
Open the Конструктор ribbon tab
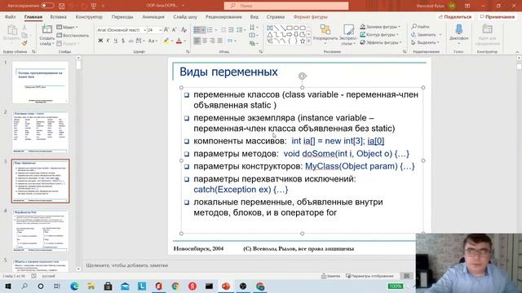[89, 16]
